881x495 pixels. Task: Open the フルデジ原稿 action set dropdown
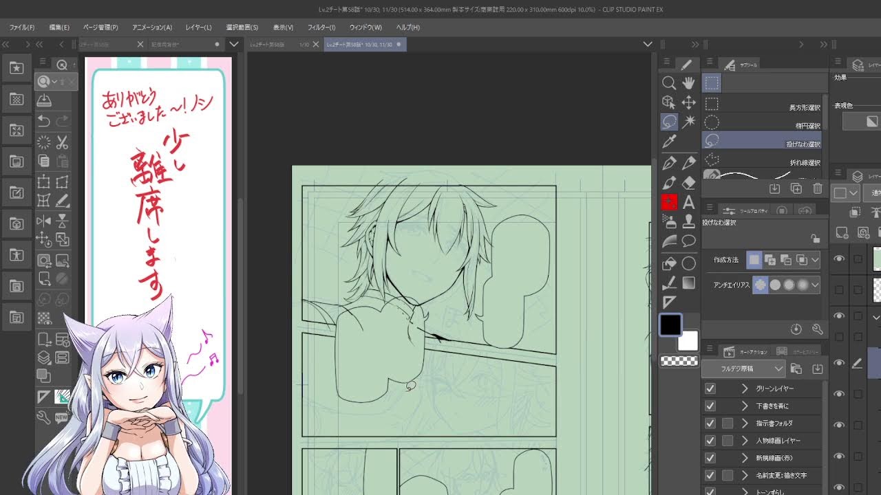coord(778,368)
